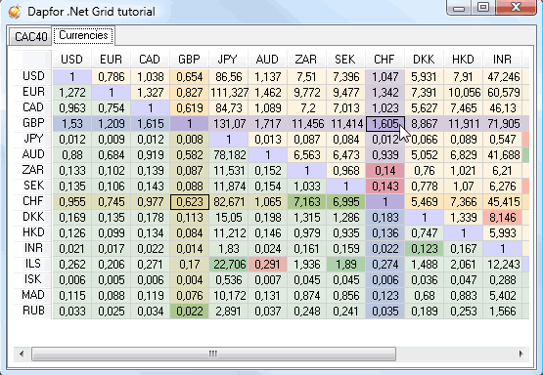Click cell 8,146 in DKK row
This screenshot has width=543, height=375.
click(503, 218)
